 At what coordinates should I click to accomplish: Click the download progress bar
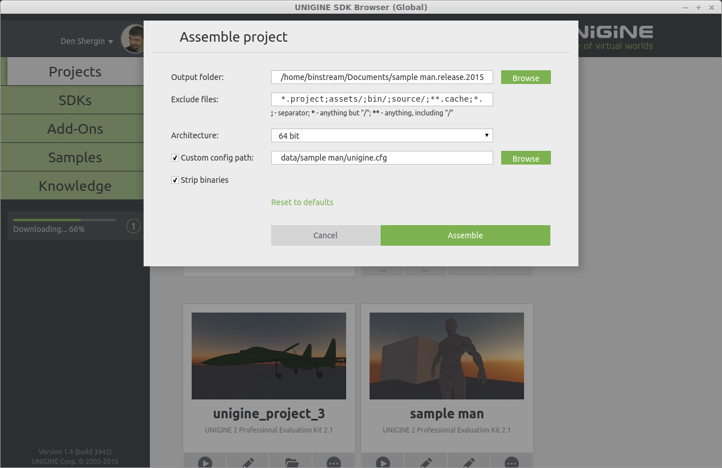pos(64,220)
